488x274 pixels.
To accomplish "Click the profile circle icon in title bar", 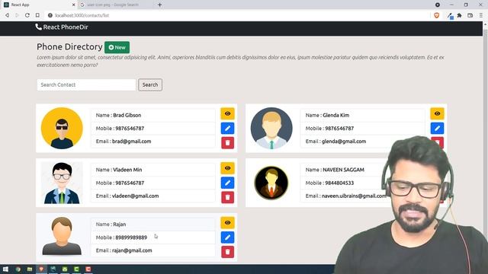I will (438, 5).
